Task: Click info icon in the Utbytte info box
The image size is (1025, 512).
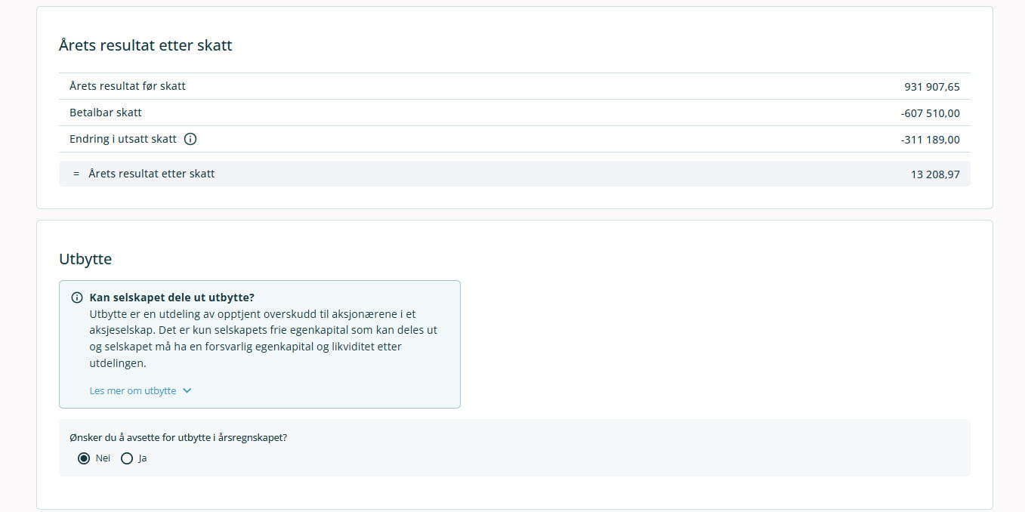Action: (x=77, y=298)
